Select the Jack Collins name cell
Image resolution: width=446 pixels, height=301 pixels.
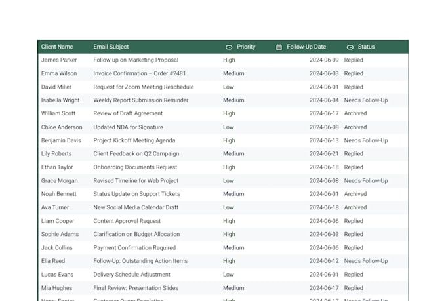coord(56,248)
